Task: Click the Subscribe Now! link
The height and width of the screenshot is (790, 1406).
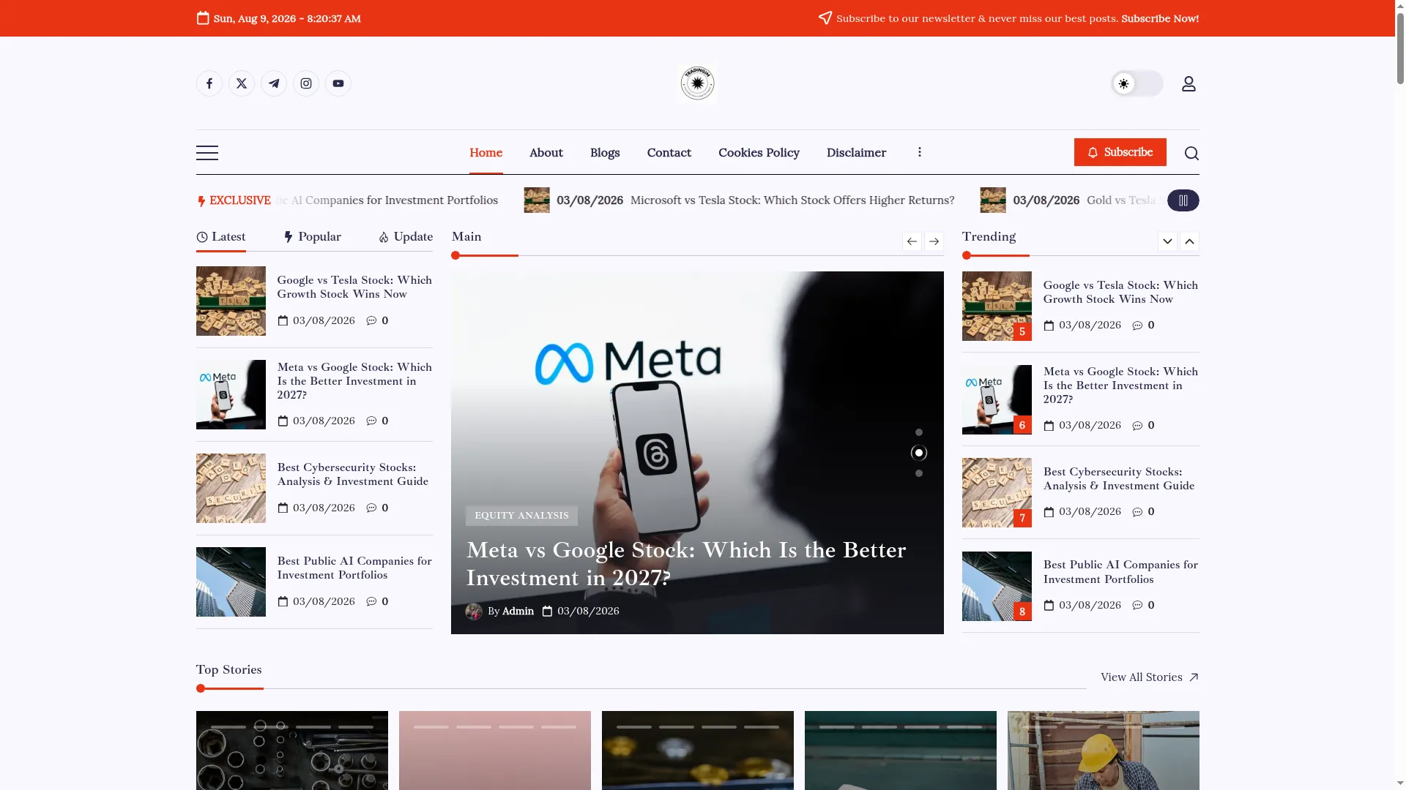Action: 1160,18
